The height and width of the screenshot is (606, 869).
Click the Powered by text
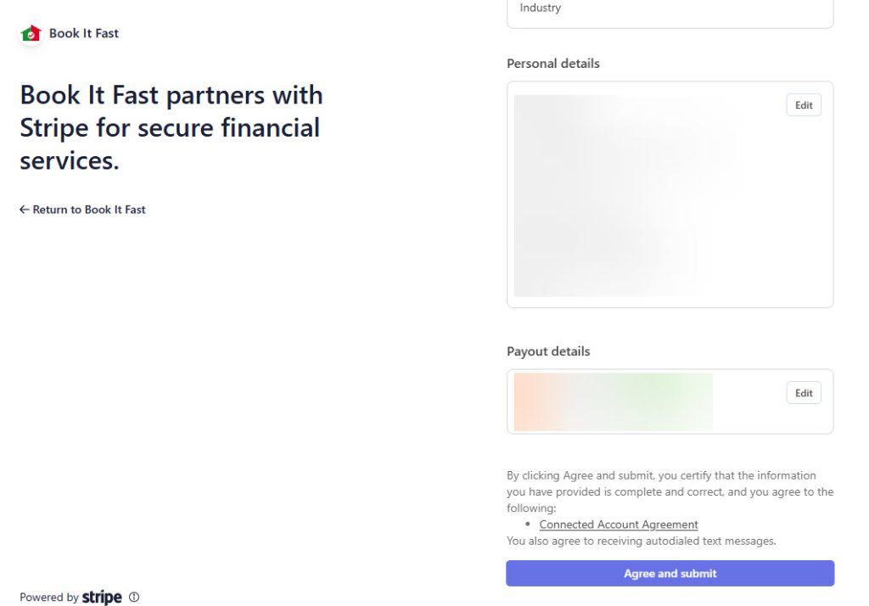[x=48, y=598]
